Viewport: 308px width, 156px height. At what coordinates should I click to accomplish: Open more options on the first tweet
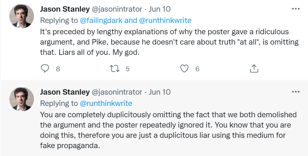tap(295, 9)
